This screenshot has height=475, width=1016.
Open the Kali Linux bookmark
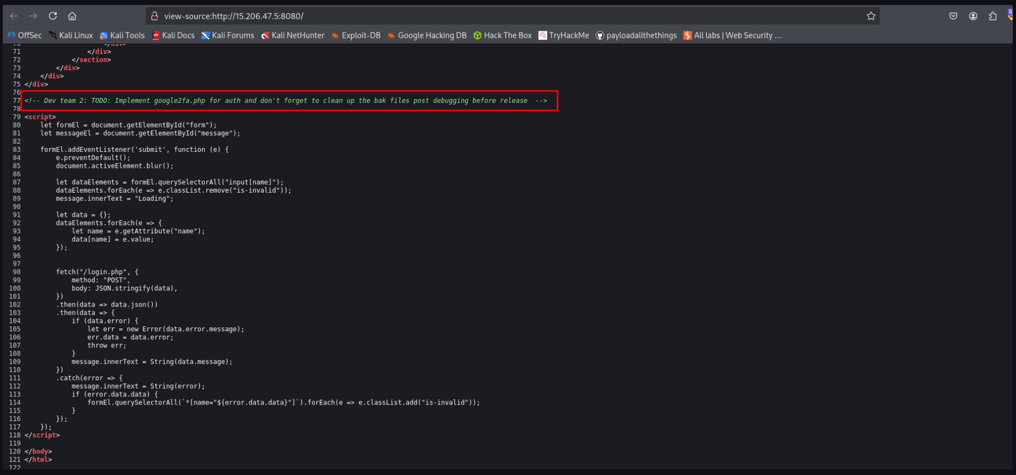71,35
